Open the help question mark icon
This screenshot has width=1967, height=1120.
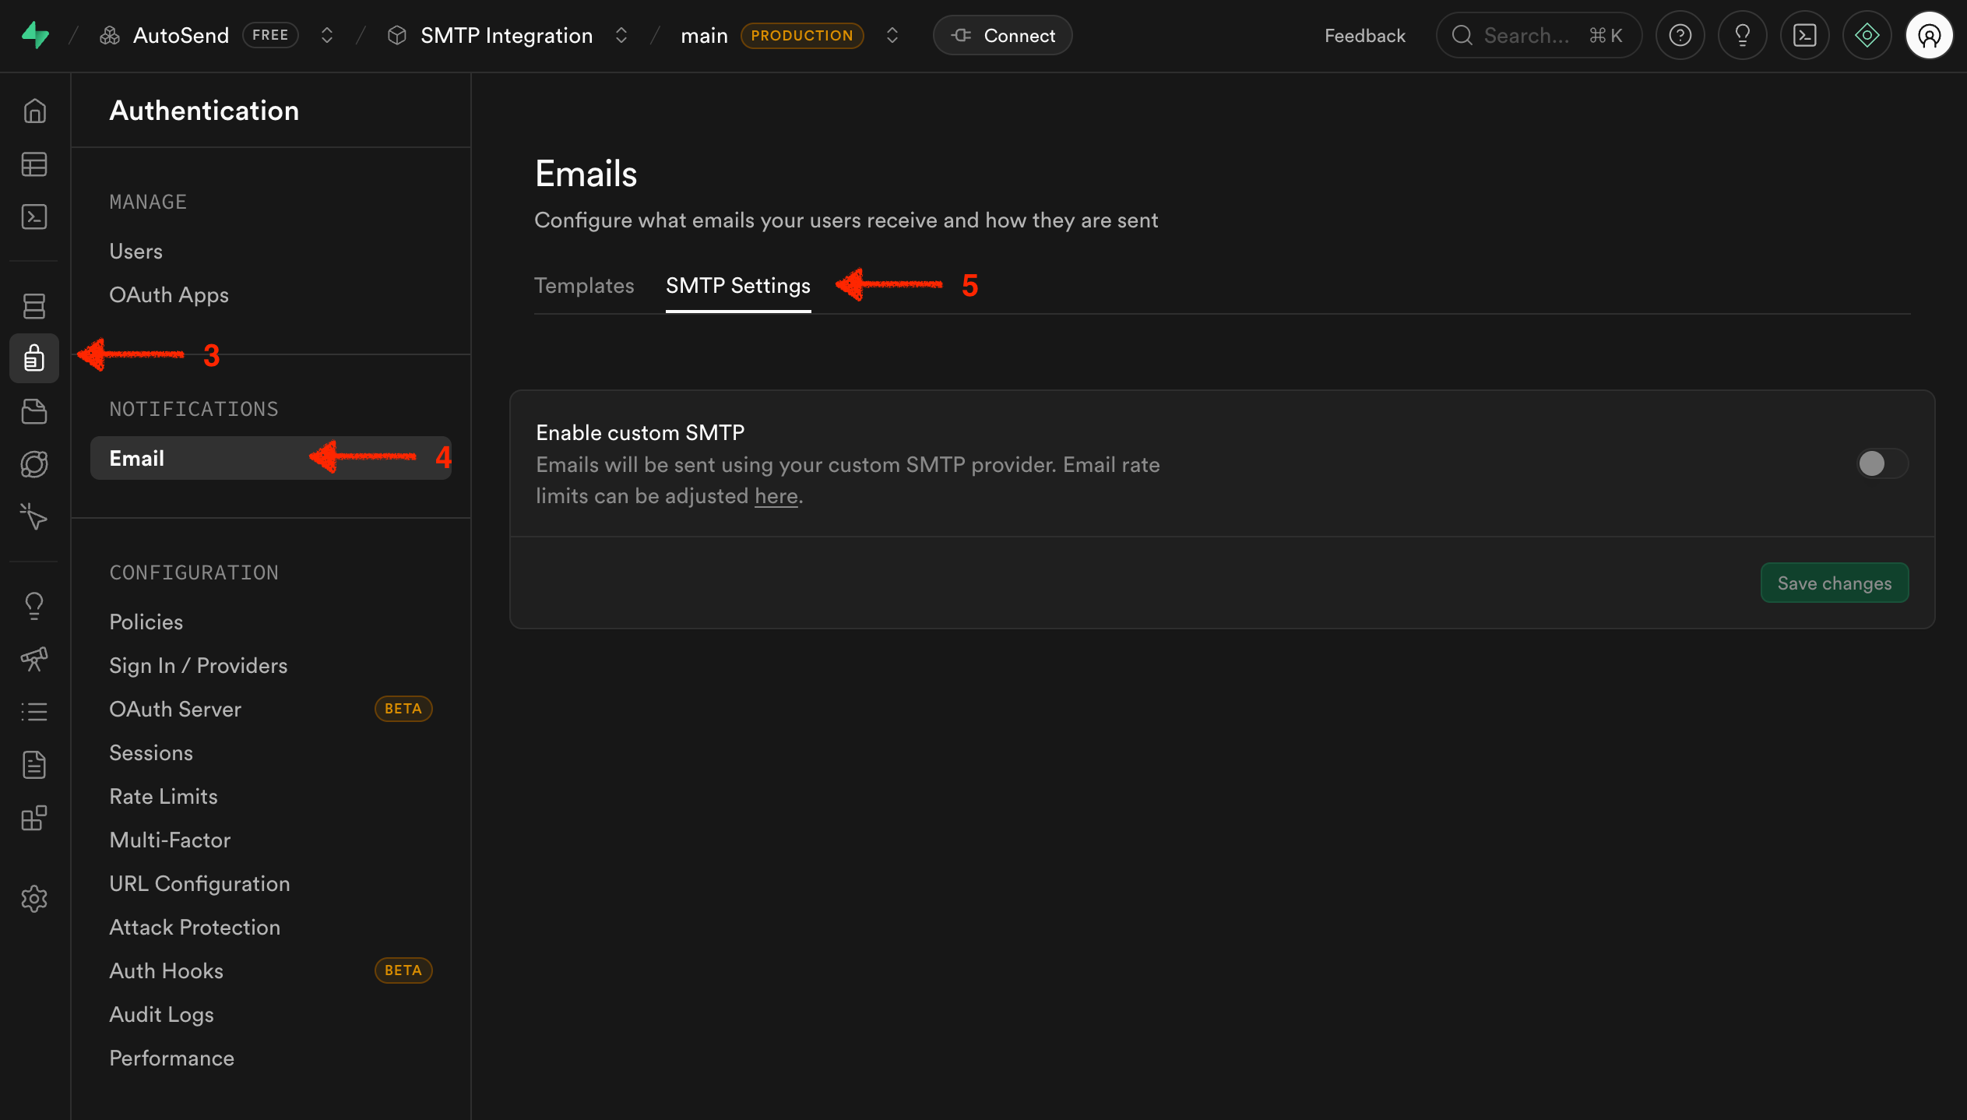pyautogui.click(x=1680, y=36)
